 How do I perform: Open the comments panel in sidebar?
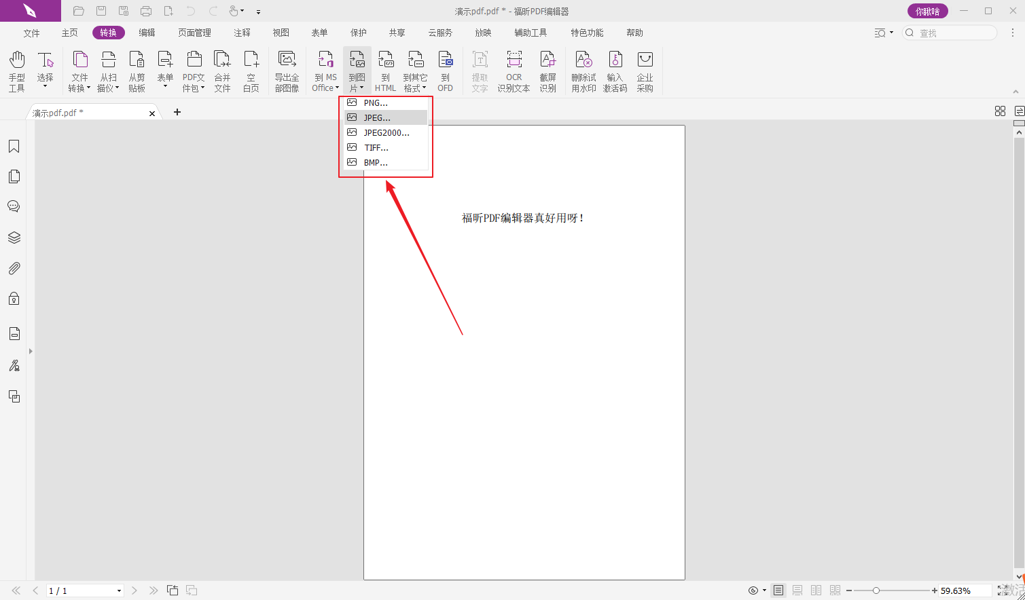[x=14, y=206]
